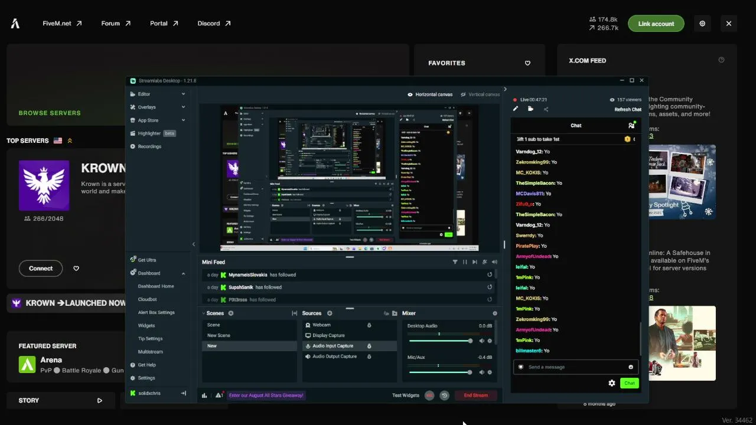Image resolution: width=756 pixels, height=425 pixels.
Task: Toggle the Audio Output Capture lock
Action: 369,357
